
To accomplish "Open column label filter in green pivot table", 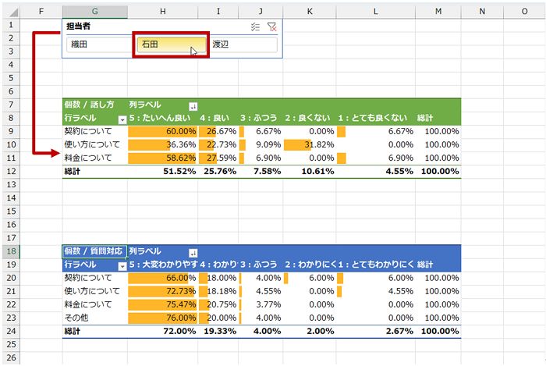I will pyautogui.click(x=193, y=105).
